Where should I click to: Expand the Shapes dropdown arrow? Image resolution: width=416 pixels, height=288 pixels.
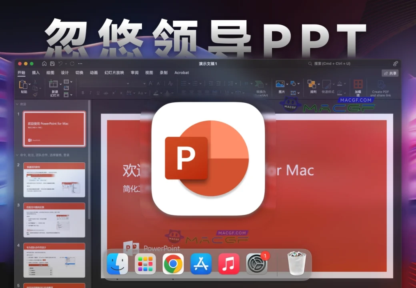pos(298,84)
